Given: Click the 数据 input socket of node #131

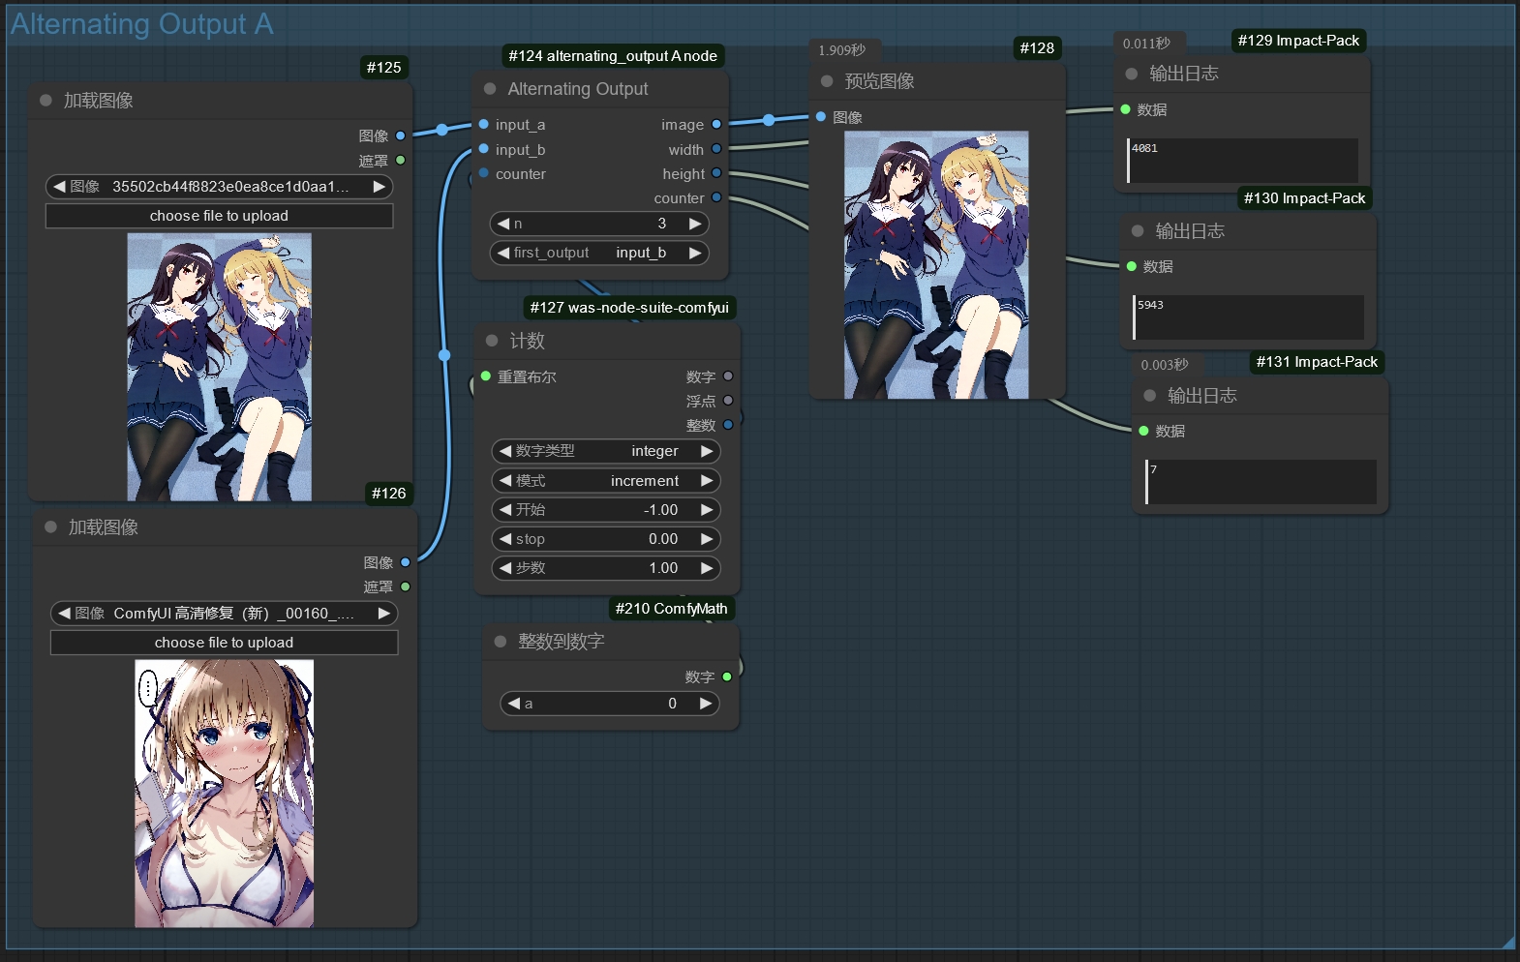Looking at the screenshot, I should click(x=1143, y=431).
